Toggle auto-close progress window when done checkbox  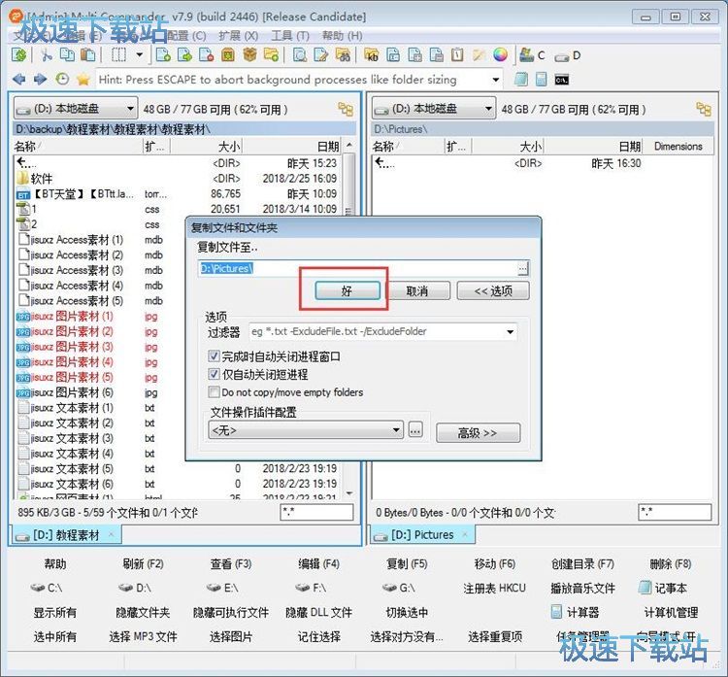(x=214, y=356)
